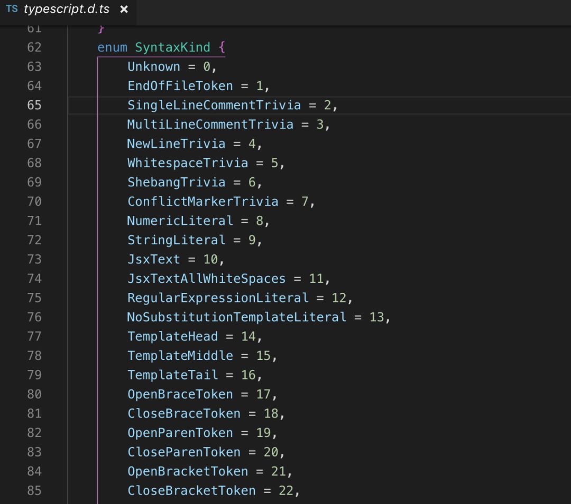Viewport: 571px width, 504px height.
Task: Click line number 65 in the gutter
Action: click(34, 105)
